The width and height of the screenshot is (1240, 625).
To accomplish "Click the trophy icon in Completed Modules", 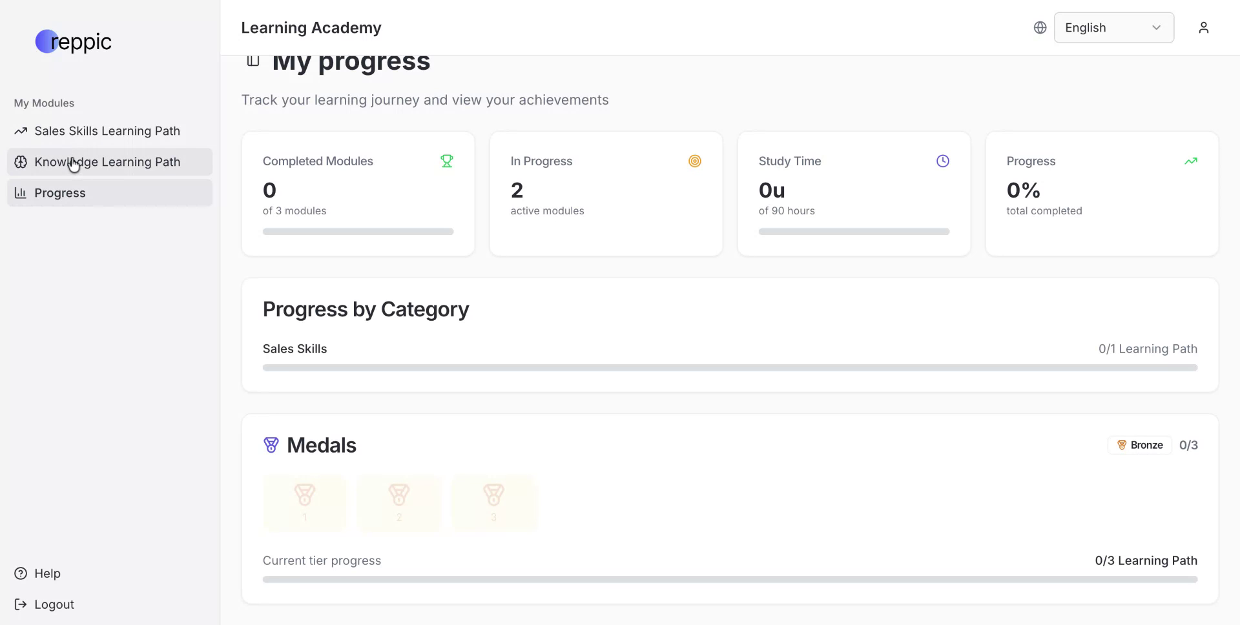I will (447, 161).
